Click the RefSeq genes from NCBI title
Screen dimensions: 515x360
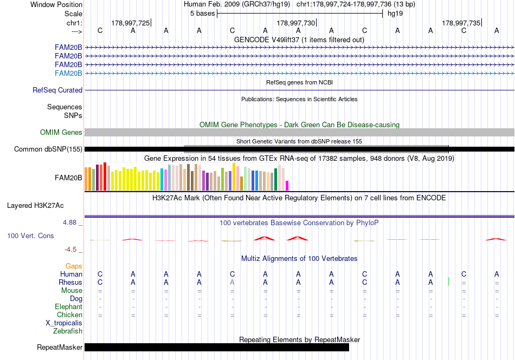pos(299,83)
